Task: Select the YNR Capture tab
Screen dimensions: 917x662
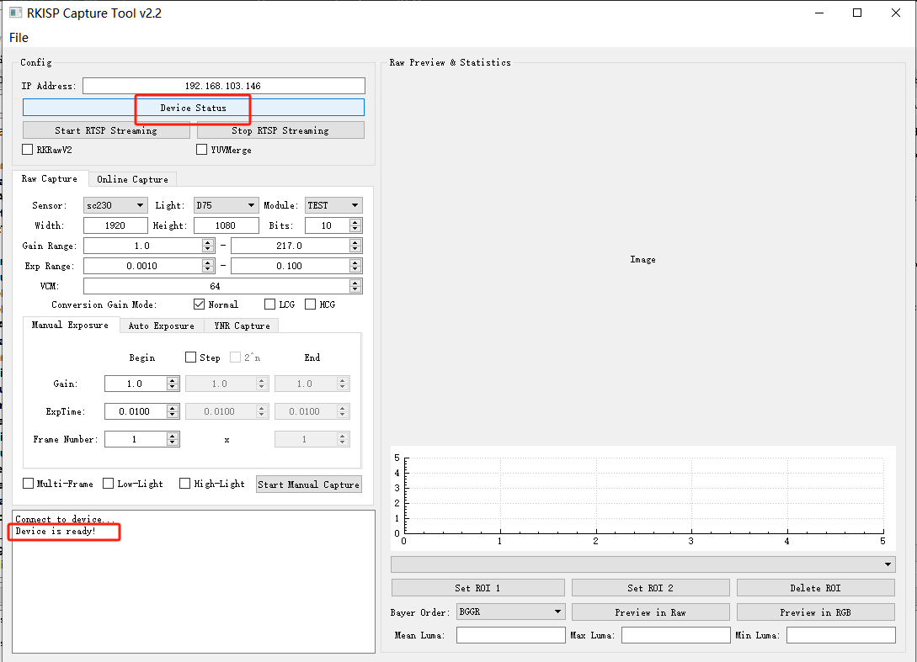Action: (242, 326)
